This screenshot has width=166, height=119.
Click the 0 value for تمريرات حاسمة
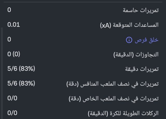coord(9,10)
